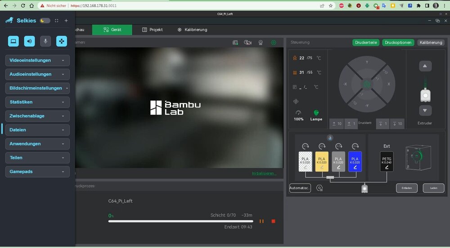This screenshot has width=450, height=248.
Task: Click Initialisieren... link
Action: (264, 173)
